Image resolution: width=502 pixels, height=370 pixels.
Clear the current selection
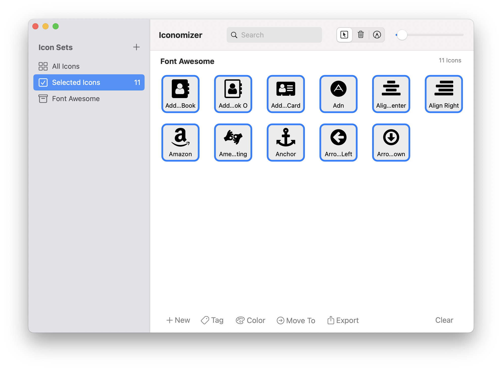[444, 320]
